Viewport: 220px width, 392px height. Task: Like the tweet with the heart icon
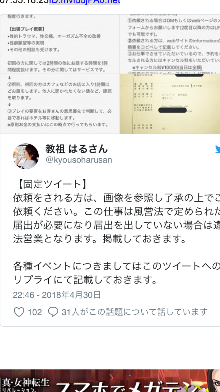19,312
